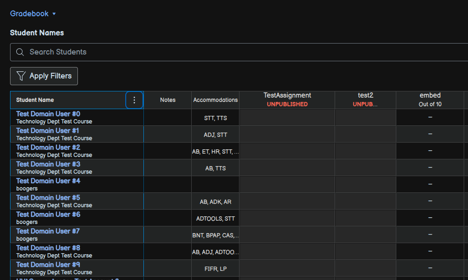This screenshot has height=280, width=468.
Task: Open the Student Name column options menu
Action: point(134,100)
